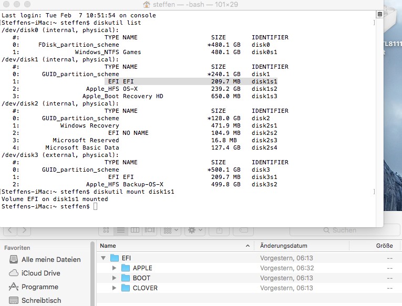Switch Finder to icon view

pyautogui.click(x=106, y=230)
